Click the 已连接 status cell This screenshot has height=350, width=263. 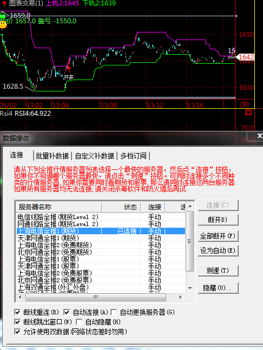[x=127, y=231]
